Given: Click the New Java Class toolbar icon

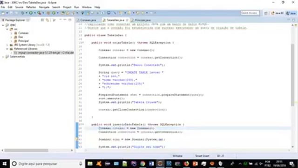Looking at the screenshot, I should coord(54,13).
